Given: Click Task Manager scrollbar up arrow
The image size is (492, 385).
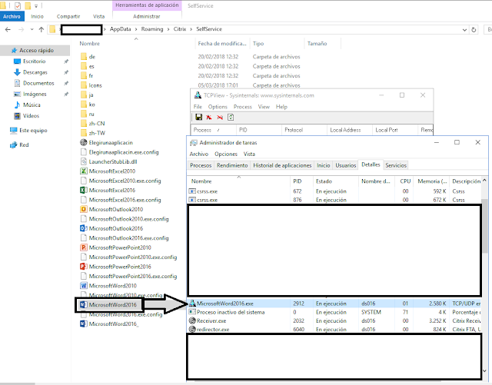Looking at the screenshot, I should coord(484,181).
